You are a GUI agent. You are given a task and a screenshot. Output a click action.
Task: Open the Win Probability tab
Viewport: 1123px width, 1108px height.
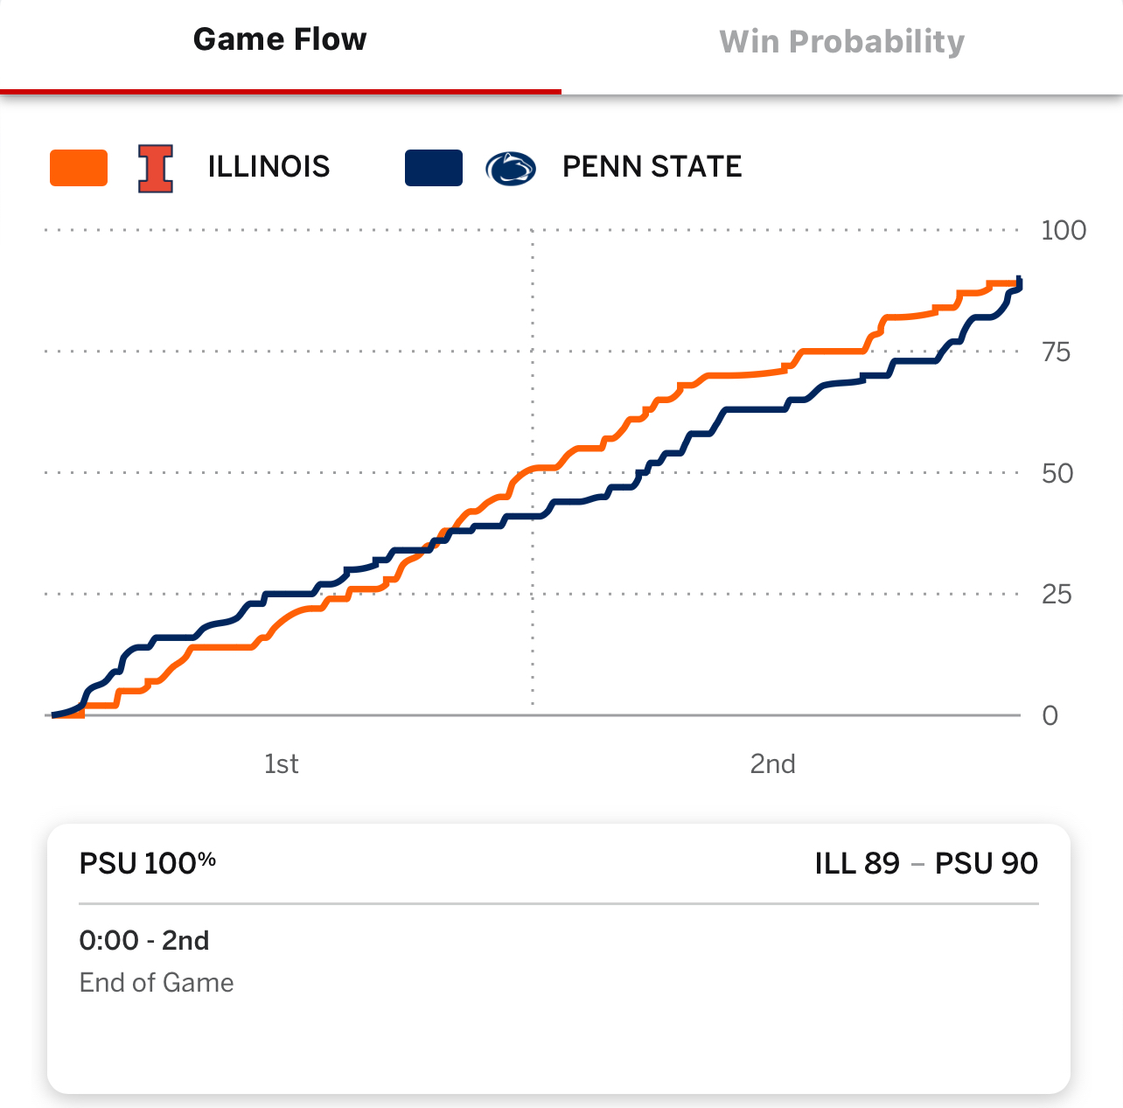[841, 42]
